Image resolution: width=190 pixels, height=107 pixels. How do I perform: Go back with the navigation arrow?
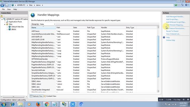tap(2, 5)
